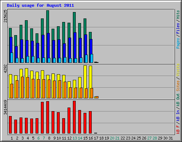Screen dimensions: 182x142
Task: Click green weekend day label 14
Action: point(80,138)
